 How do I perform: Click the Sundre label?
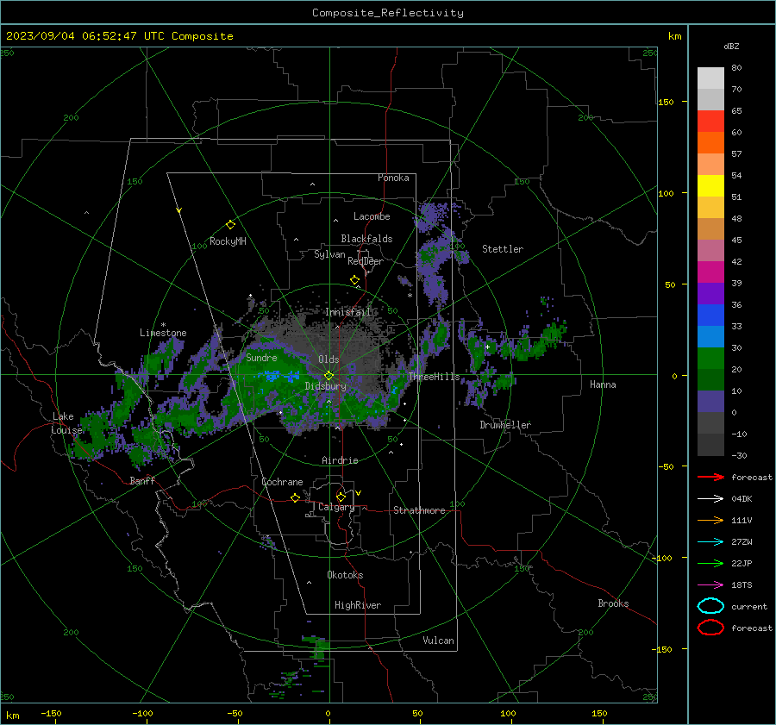click(261, 357)
